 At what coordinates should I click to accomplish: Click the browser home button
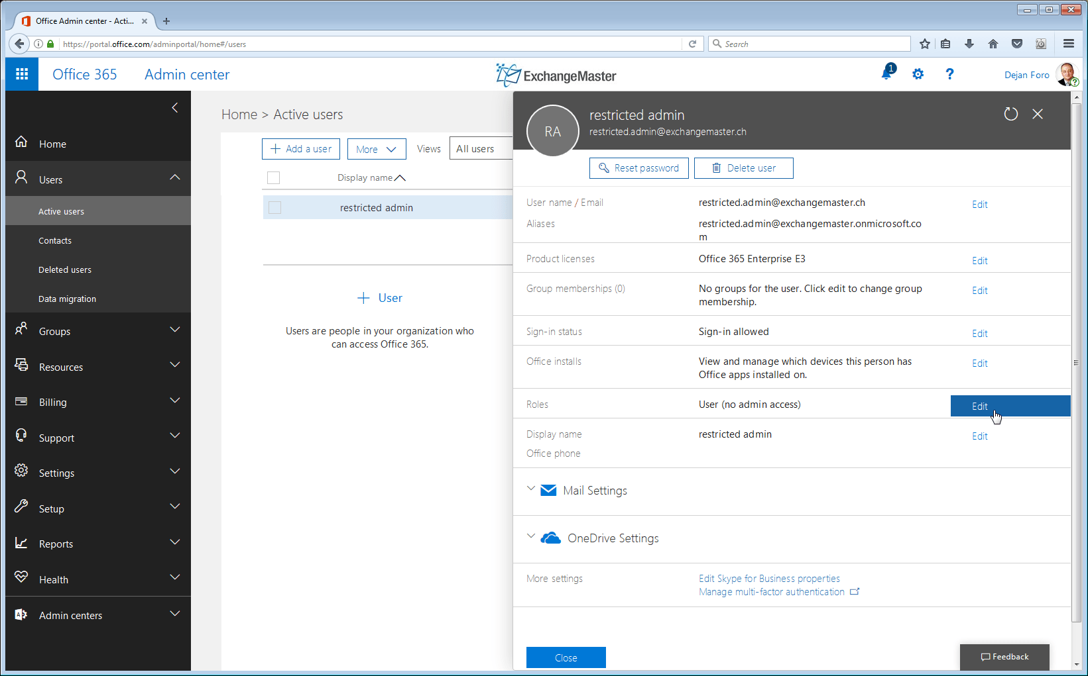(993, 44)
